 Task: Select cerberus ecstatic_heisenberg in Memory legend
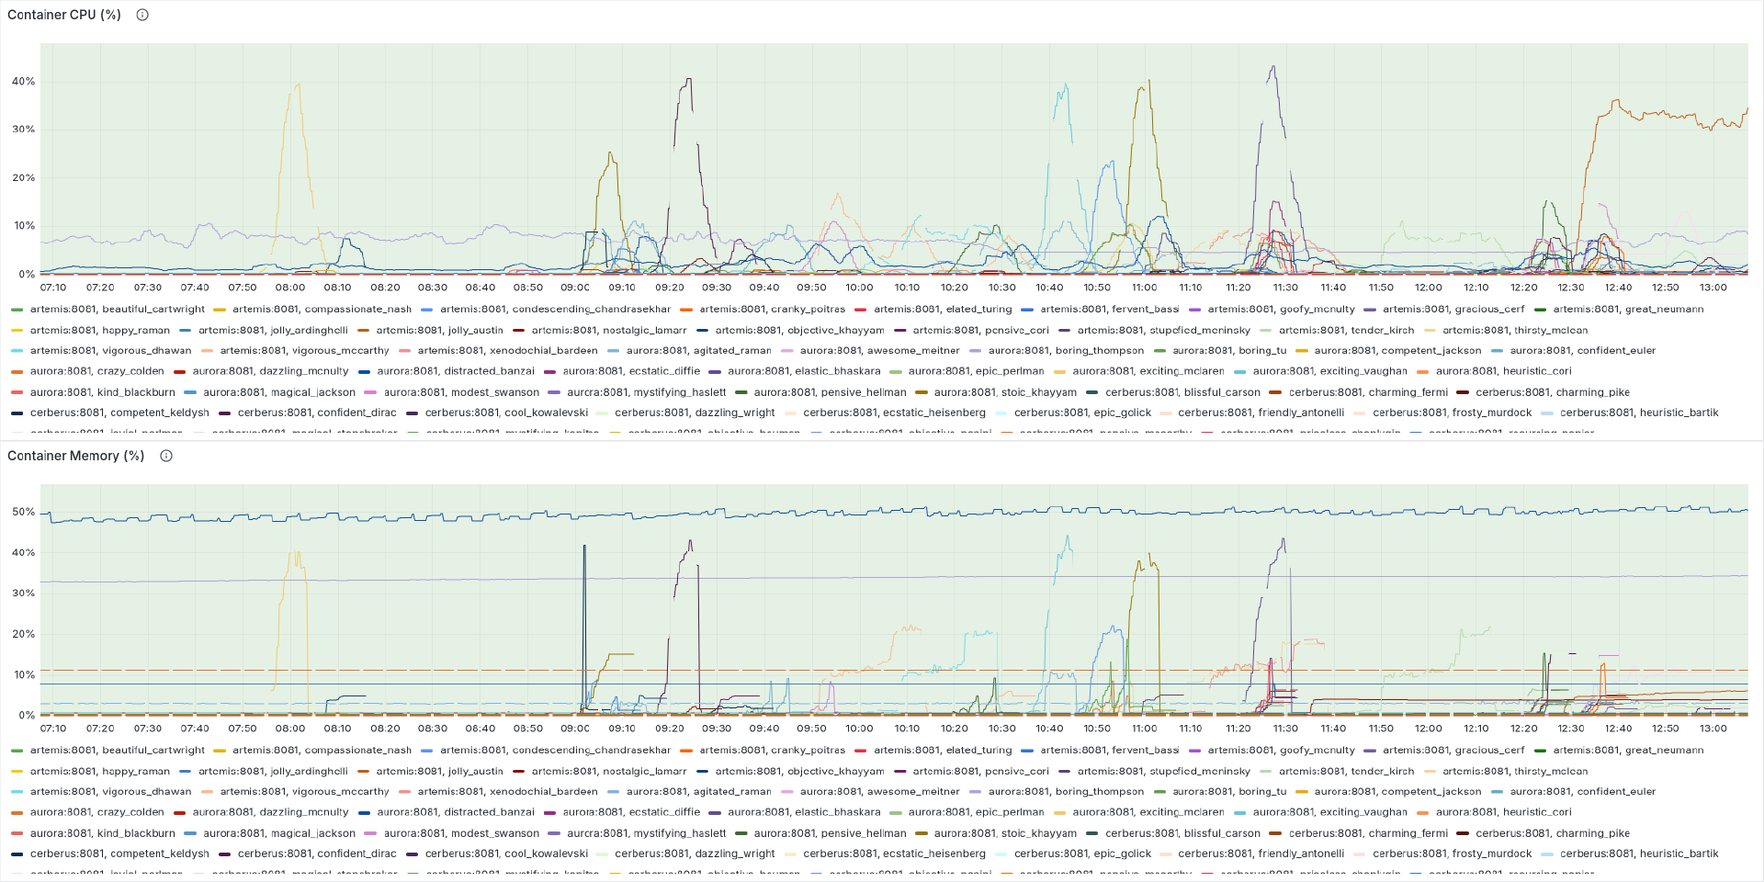click(894, 854)
